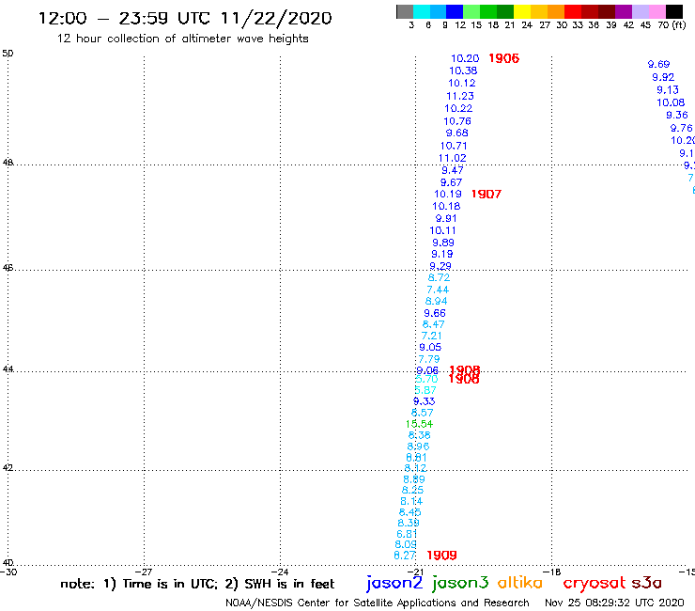The width and height of the screenshot is (695, 611).
Task: Click the 10.18 wave height reading
Action: pos(446,206)
